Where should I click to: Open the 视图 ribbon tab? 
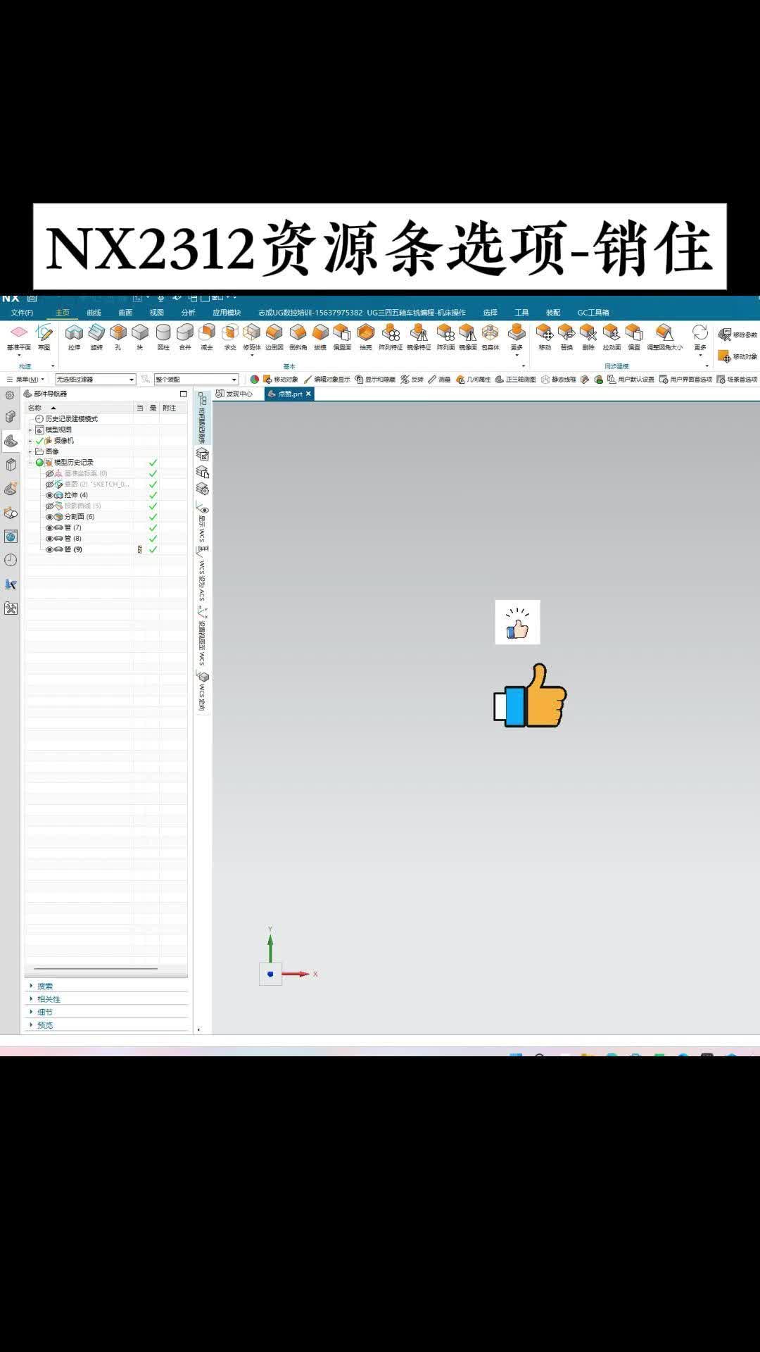(x=157, y=313)
